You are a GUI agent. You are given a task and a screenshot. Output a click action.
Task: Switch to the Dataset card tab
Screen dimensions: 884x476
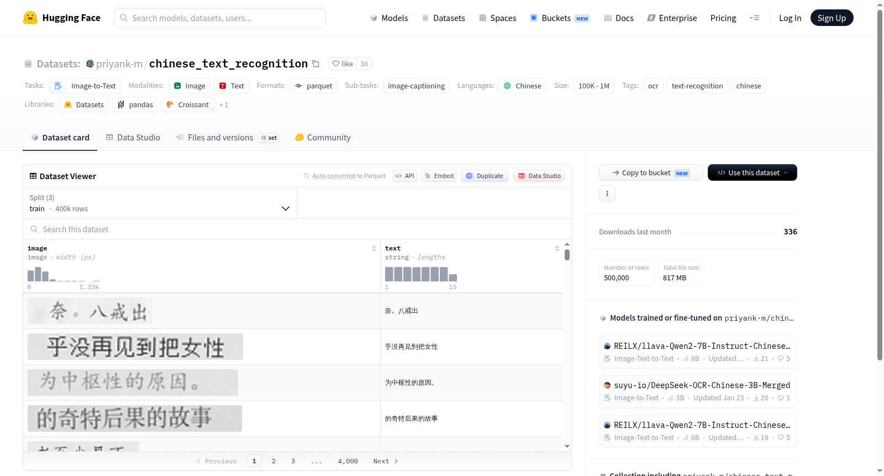point(60,137)
